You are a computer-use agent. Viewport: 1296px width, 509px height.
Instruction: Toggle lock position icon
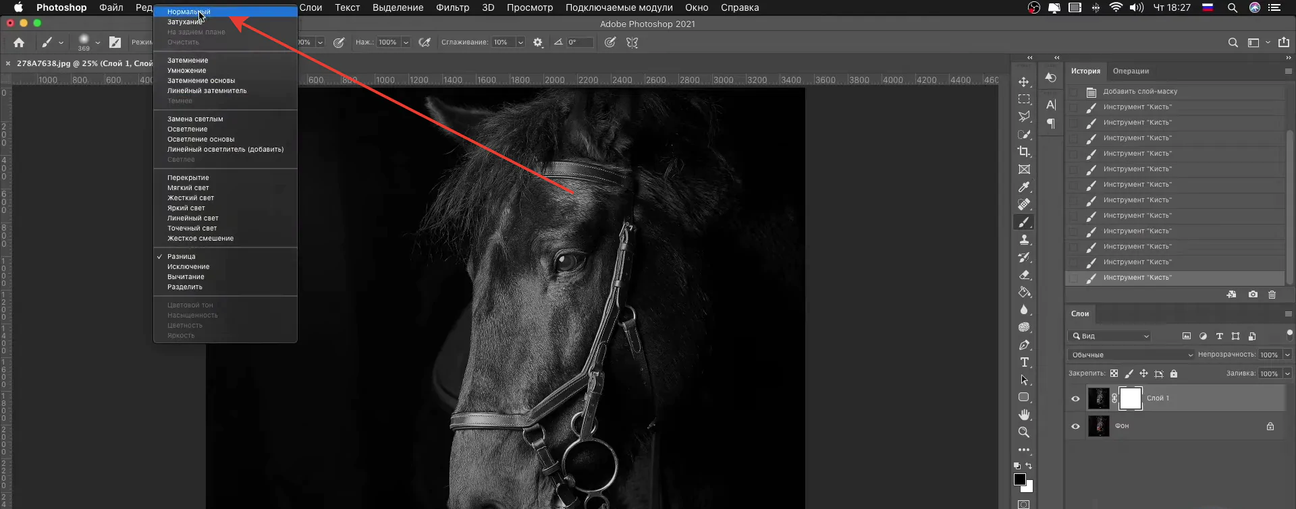pos(1143,373)
